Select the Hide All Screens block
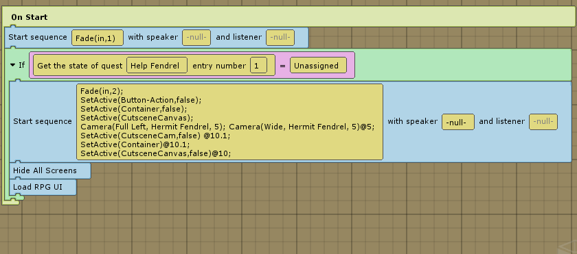 point(49,170)
